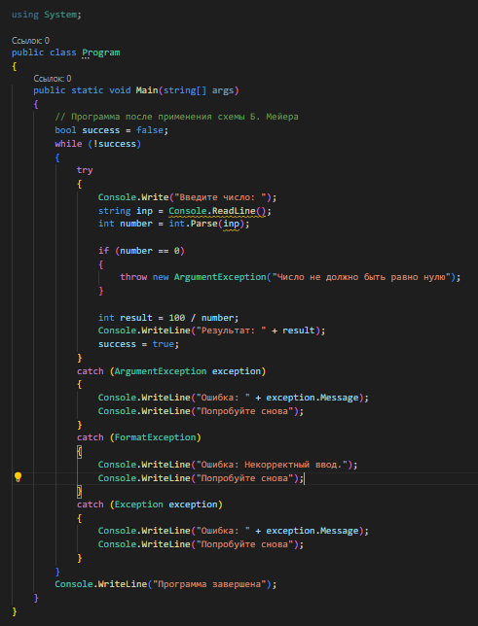The width and height of the screenshot is (478, 626).
Task: Click the 'using System;' line
Action: pos(47,15)
